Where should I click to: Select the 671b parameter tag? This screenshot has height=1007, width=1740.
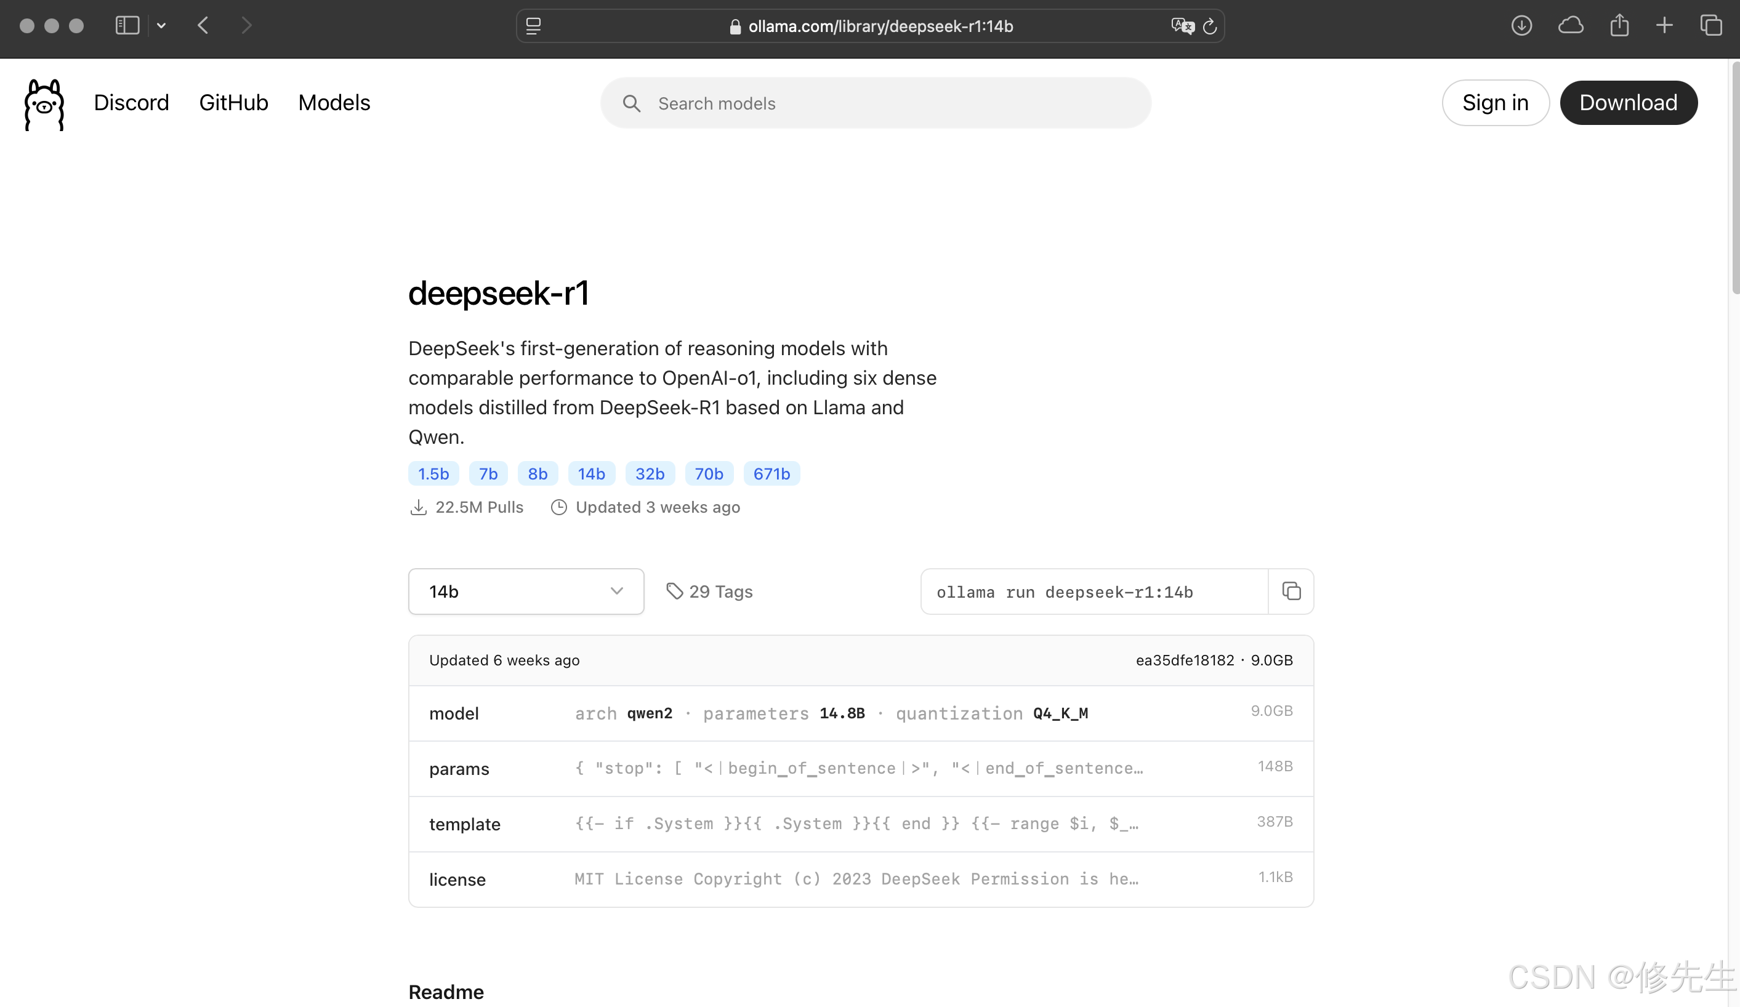(x=771, y=473)
